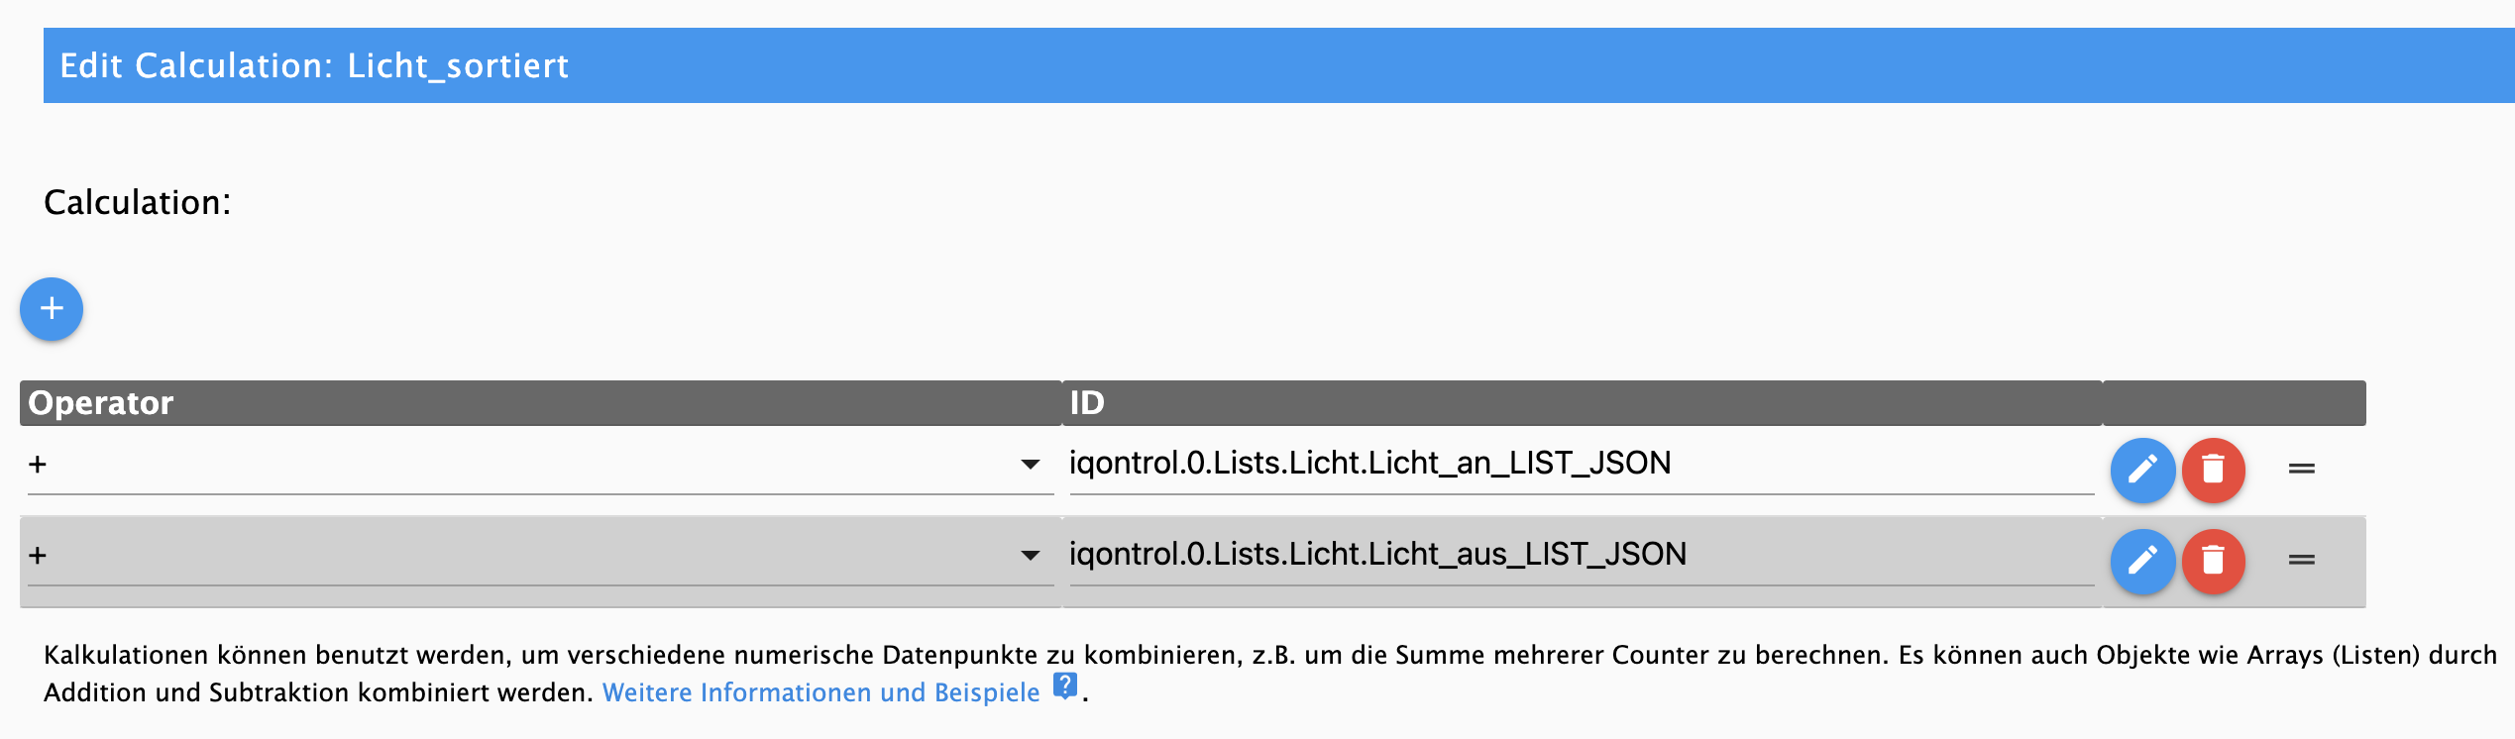Click the Edit Calculation: Licht_sortiert title bar
The height and width of the screenshot is (739, 2515).
tap(1278, 65)
